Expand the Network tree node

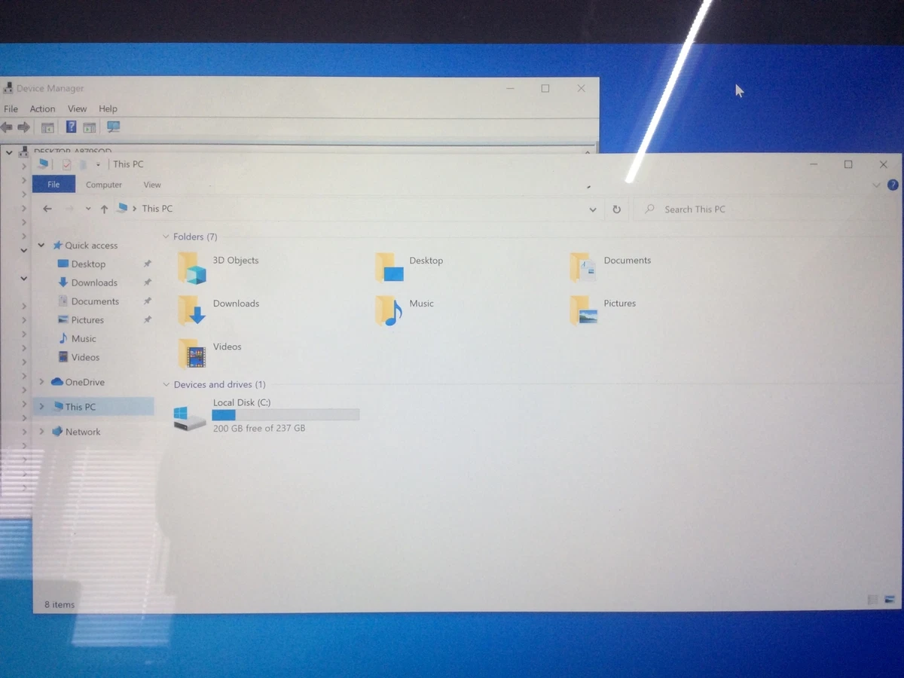(41, 432)
